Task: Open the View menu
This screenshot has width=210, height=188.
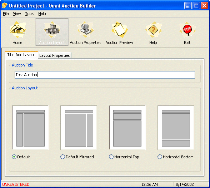Action: [17, 14]
